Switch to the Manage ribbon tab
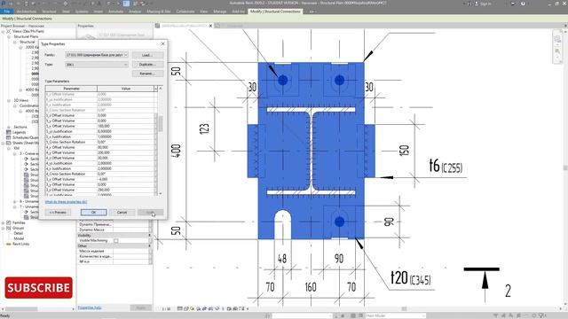The height and width of the screenshot is (319, 568). pos(220,12)
